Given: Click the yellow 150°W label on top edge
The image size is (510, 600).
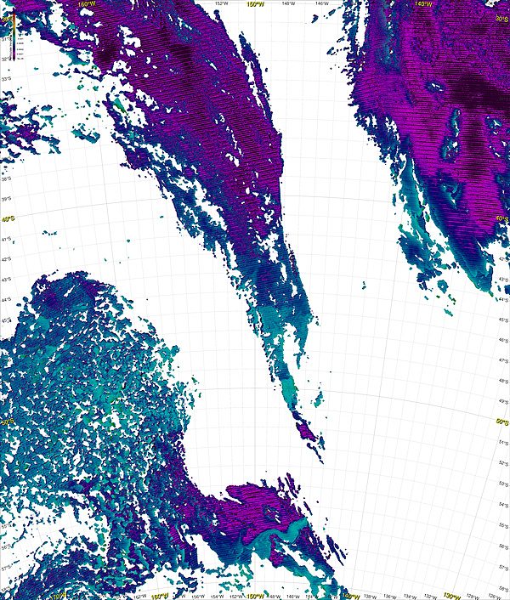Looking at the screenshot, I should pyautogui.click(x=256, y=4).
